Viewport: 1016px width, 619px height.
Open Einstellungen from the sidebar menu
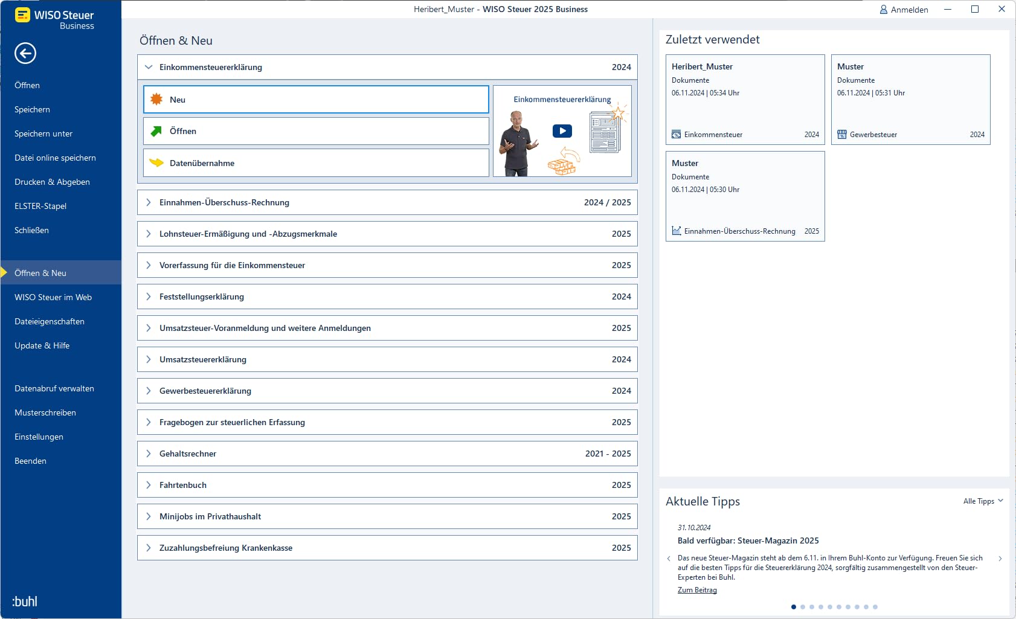(39, 437)
